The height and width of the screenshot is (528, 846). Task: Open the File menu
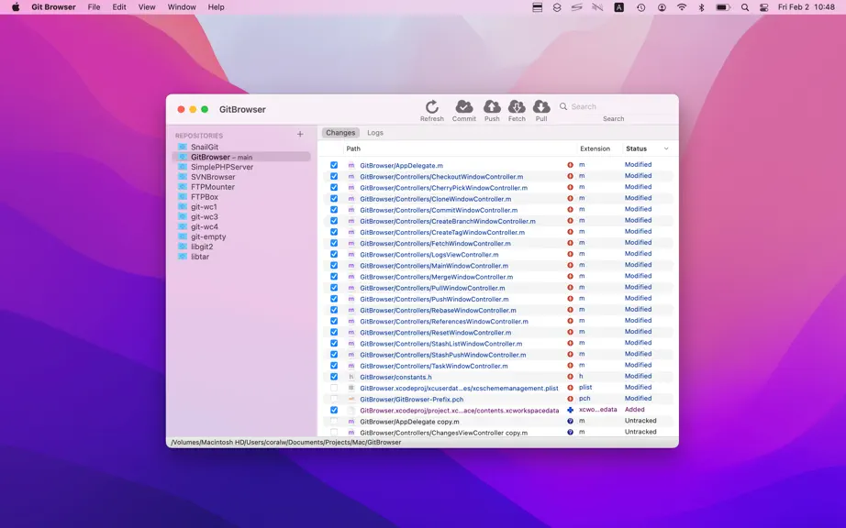click(94, 7)
